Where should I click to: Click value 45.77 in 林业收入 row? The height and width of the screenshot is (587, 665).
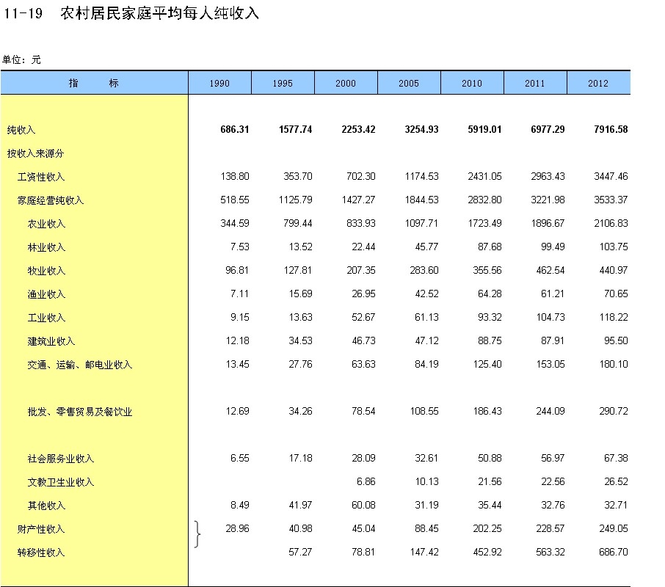point(426,247)
